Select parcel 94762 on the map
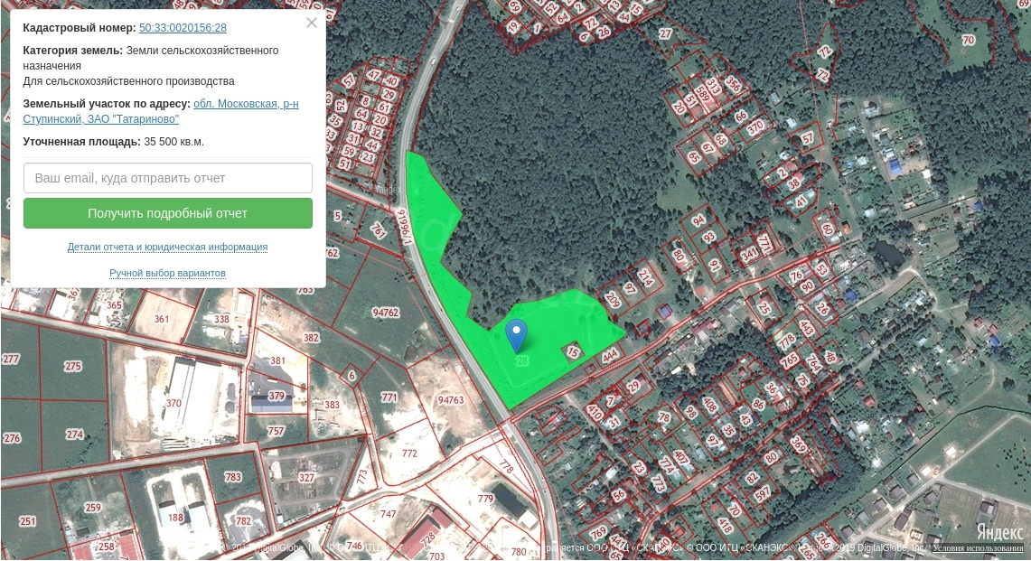 click(386, 313)
